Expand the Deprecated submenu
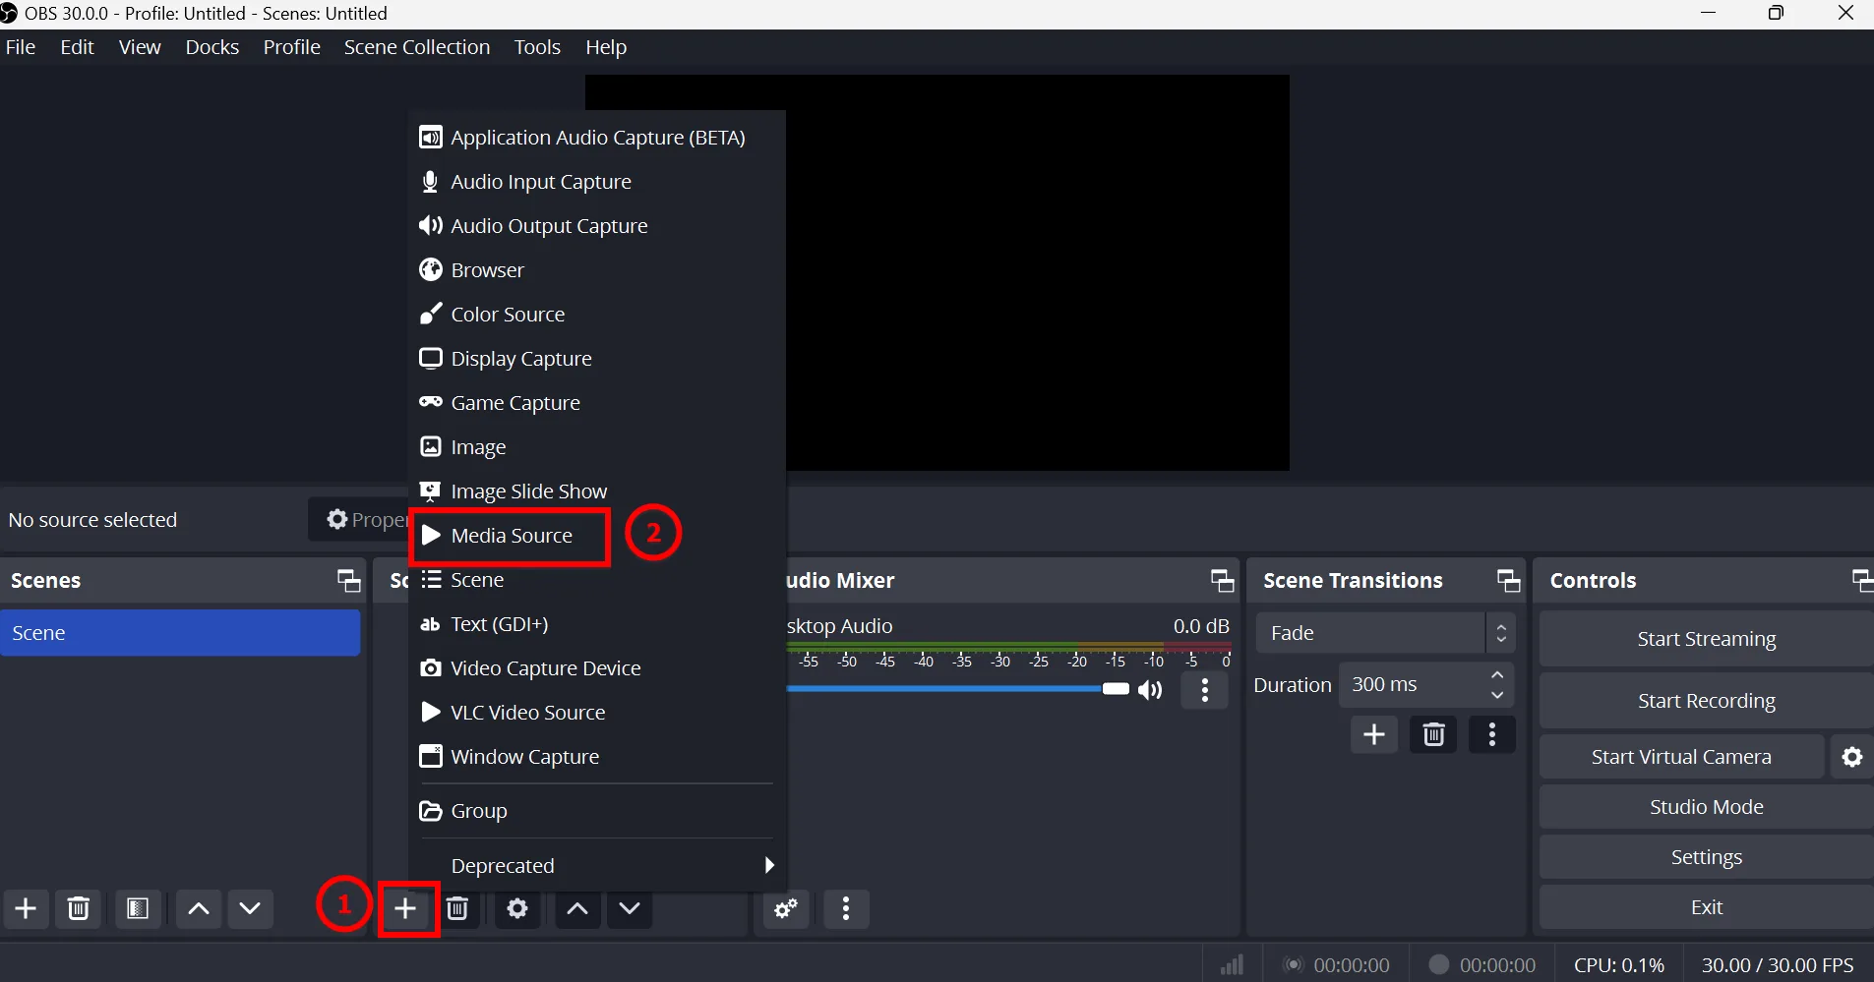The height and width of the screenshot is (982, 1874). pyautogui.click(x=597, y=866)
